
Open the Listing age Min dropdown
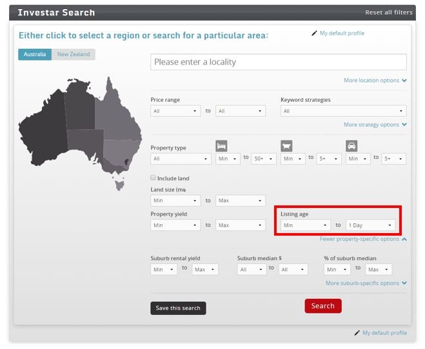(x=306, y=225)
